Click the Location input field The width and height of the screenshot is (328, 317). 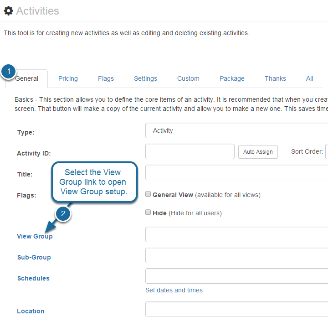click(236, 309)
